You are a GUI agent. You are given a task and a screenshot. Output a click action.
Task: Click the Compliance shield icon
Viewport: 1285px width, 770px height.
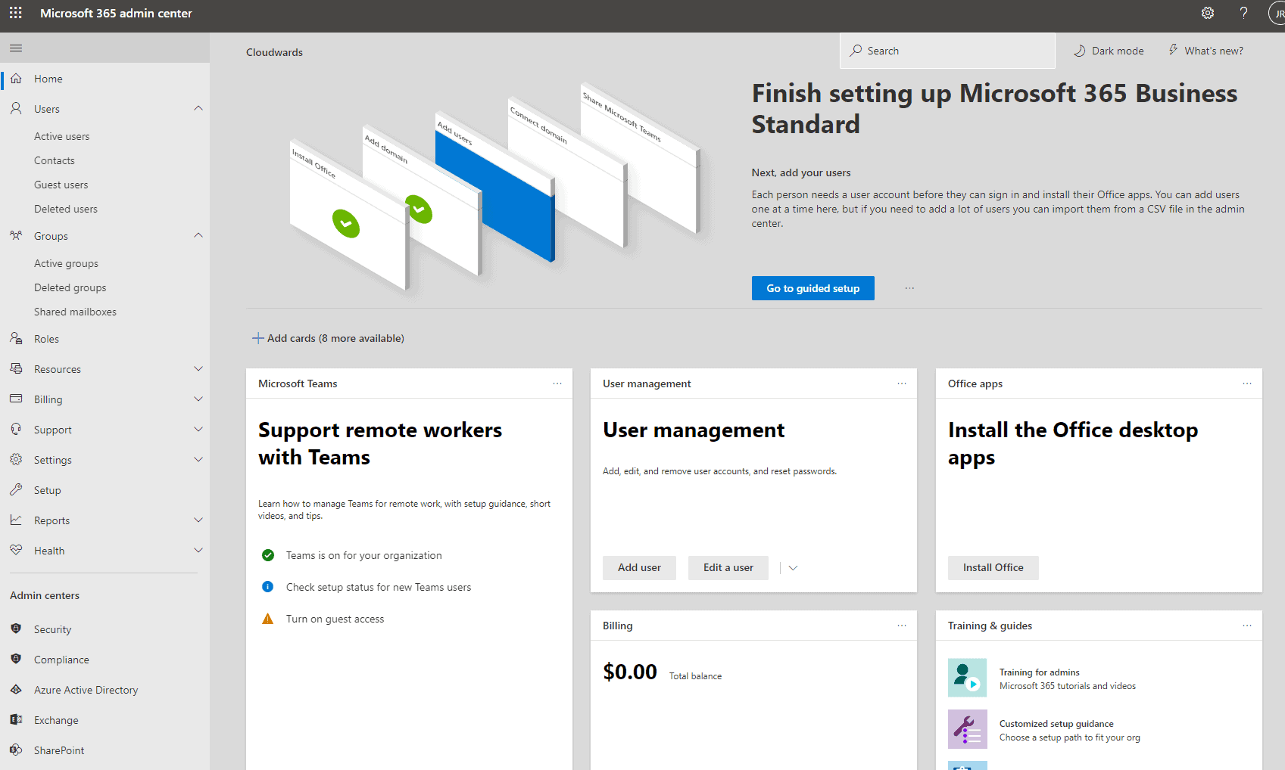click(x=16, y=659)
